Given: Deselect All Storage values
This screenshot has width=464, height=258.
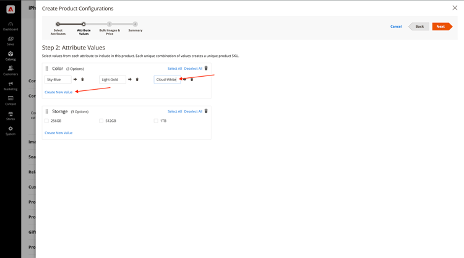Looking at the screenshot, I should pyautogui.click(x=193, y=111).
